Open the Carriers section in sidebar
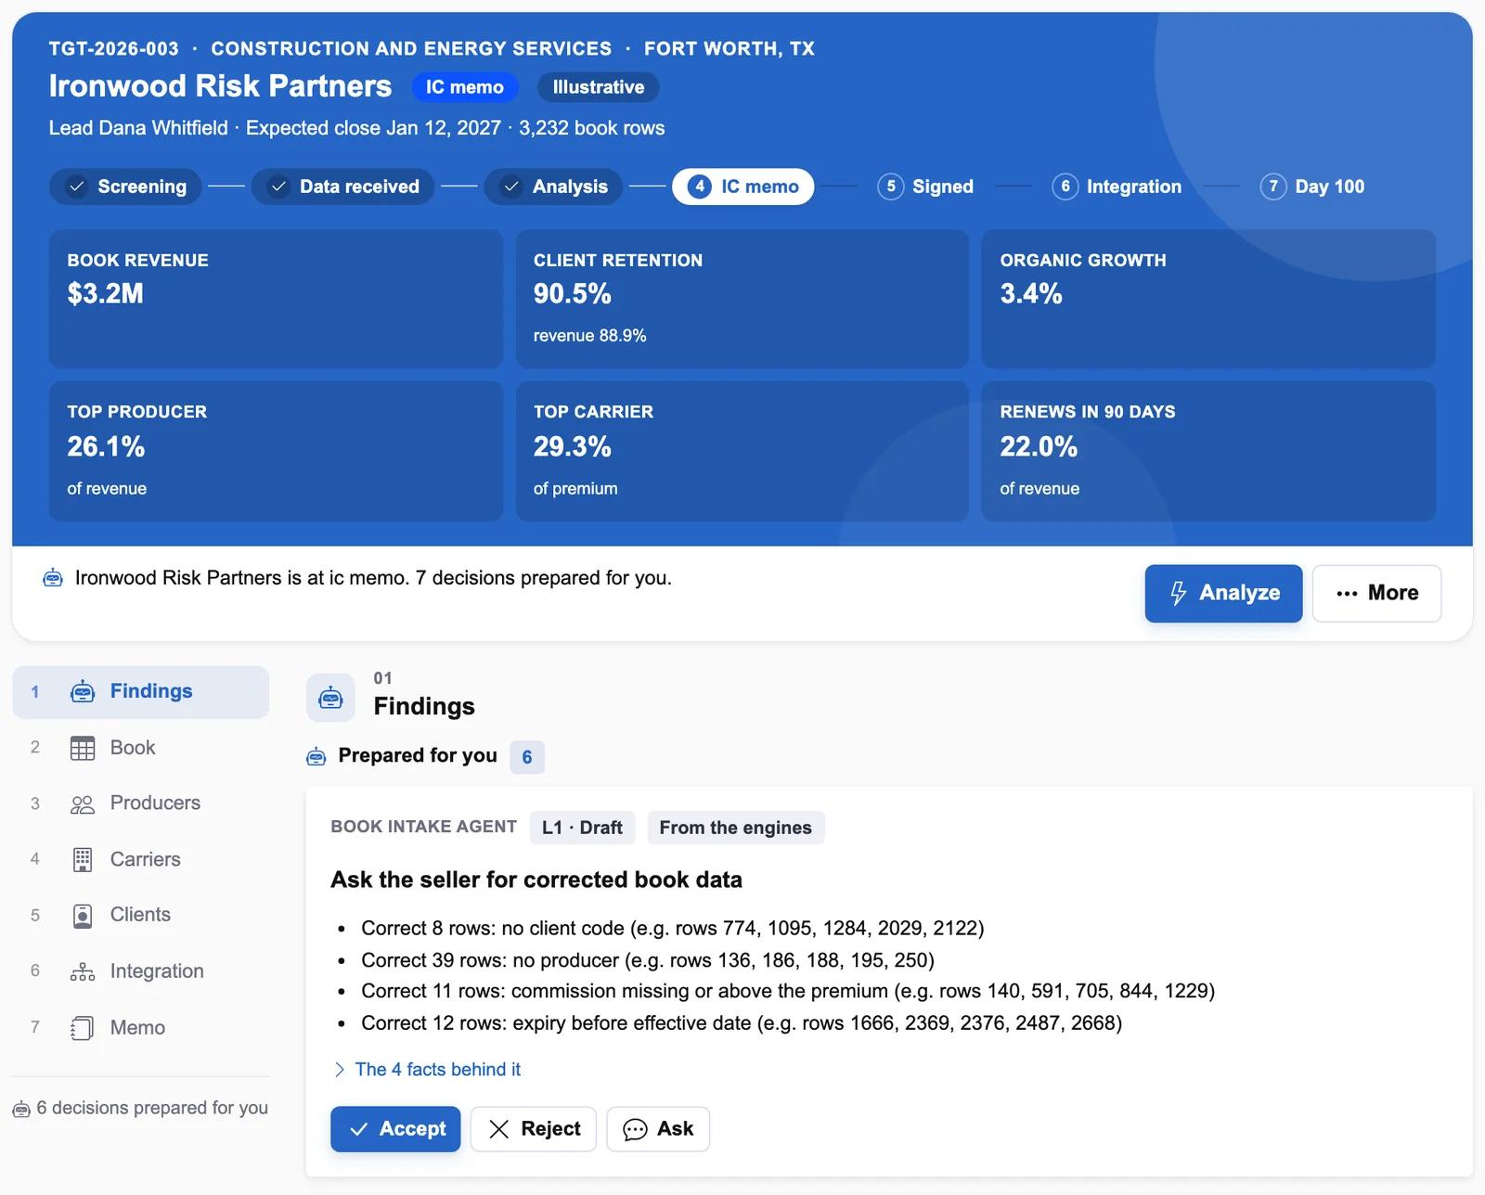The height and width of the screenshot is (1195, 1485). [x=140, y=860]
